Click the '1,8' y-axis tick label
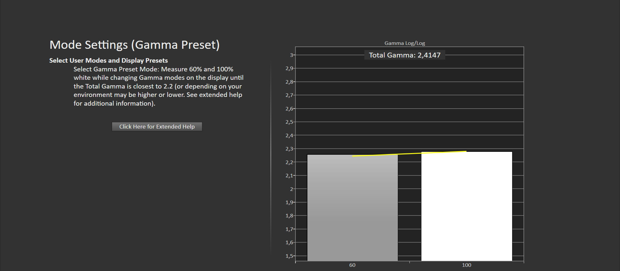This screenshot has height=271, width=620. click(x=289, y=216)
